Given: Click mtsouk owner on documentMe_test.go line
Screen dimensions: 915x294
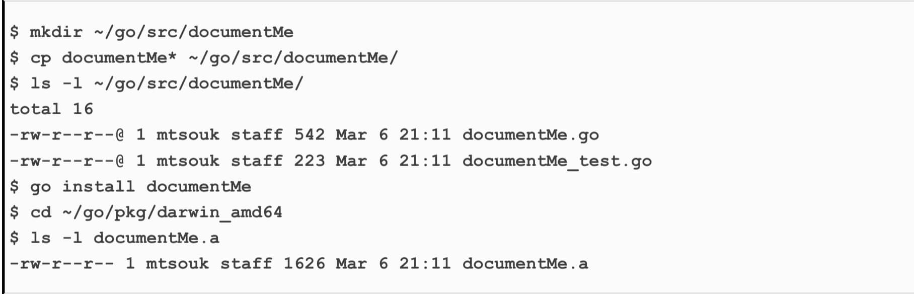Looking at the screenshot, I should coord(188,161).
